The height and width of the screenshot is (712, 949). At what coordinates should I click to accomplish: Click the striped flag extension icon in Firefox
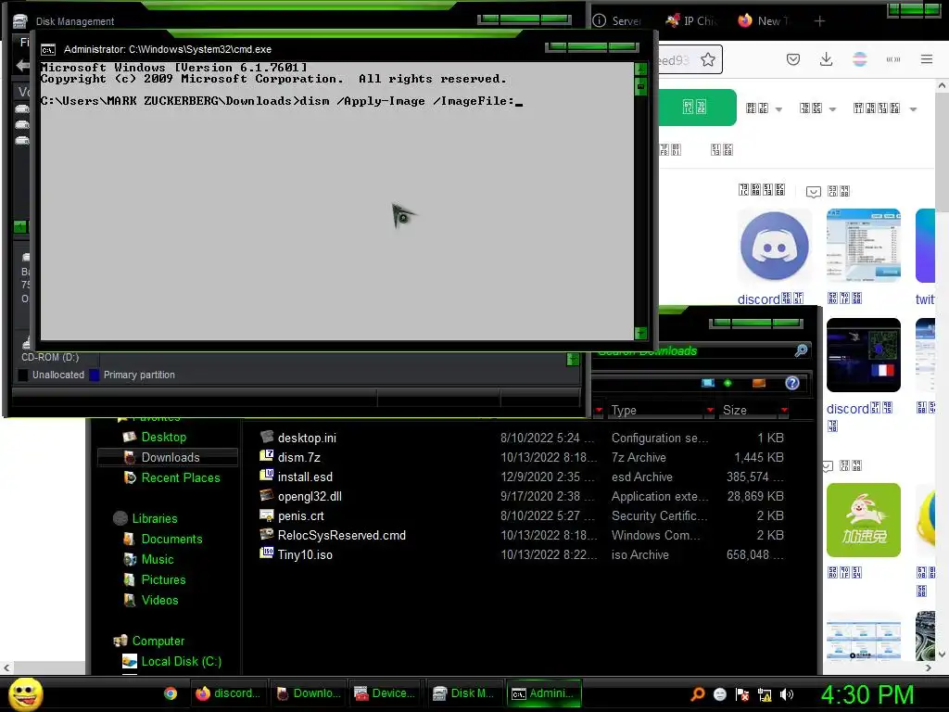[x=859, y=59]
